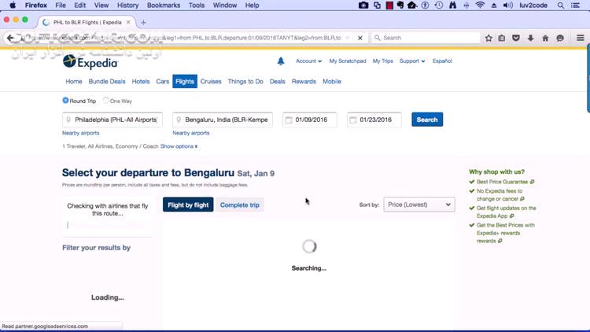Click the Pocket icon in toolbar
The height and width of the screenshot is (332, 590).
(516, 38)
